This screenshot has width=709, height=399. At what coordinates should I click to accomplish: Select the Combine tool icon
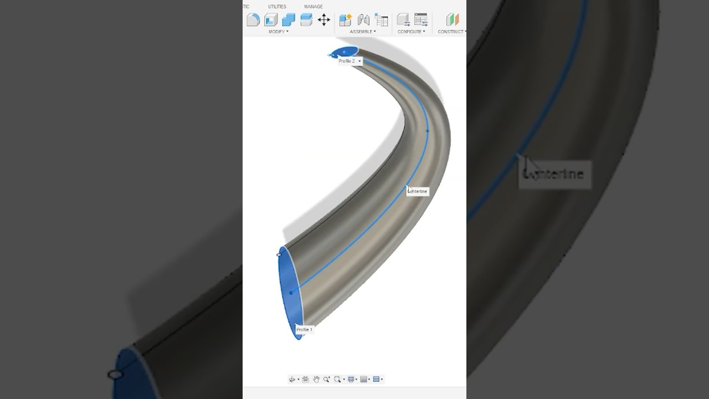[x=289, y=20]
